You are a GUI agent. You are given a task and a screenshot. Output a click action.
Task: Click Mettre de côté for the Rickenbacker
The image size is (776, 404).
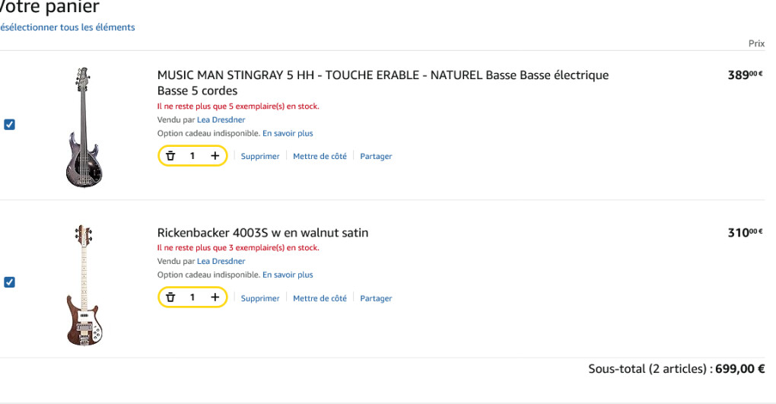click(x=320, y=298)
